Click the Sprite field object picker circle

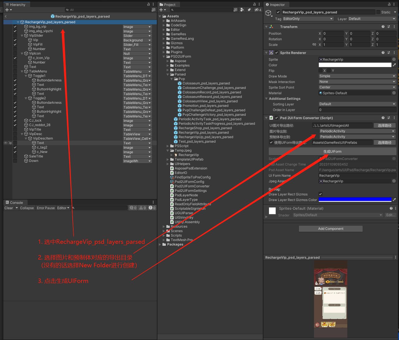tap(394, 59)
